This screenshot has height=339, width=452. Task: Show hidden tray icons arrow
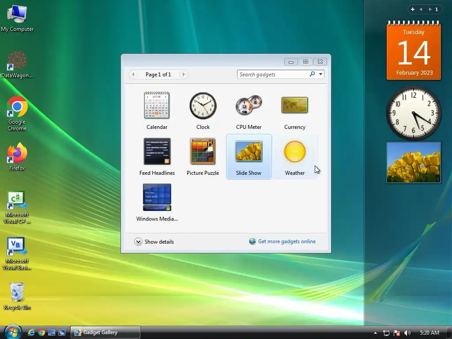tap(375, 333)
